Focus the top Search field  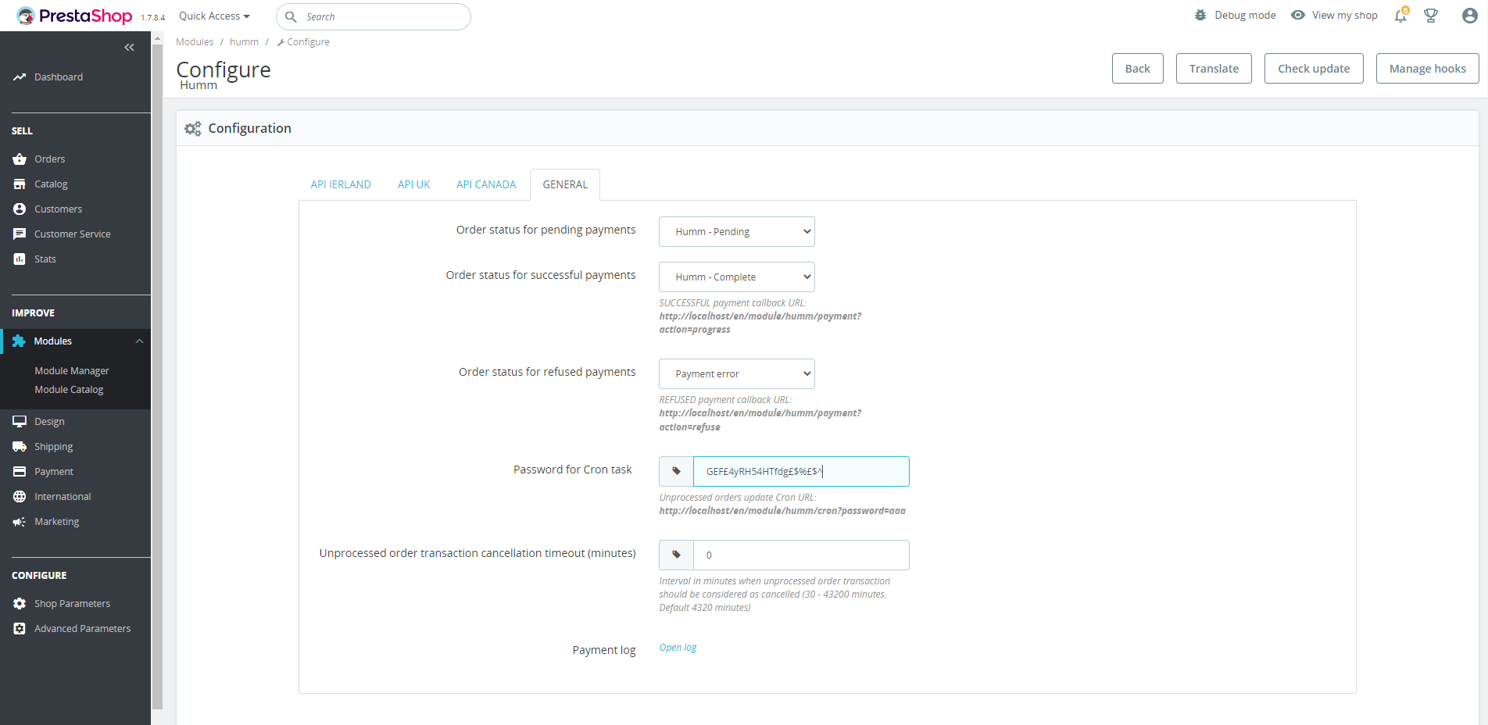click(374, 16)
